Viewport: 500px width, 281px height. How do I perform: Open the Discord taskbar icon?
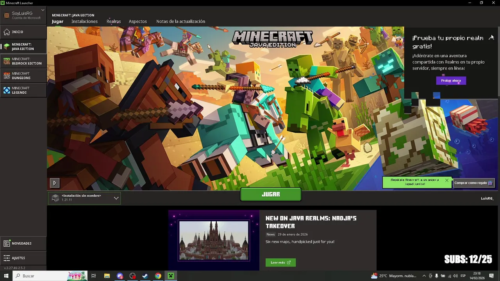pos(120,276)
